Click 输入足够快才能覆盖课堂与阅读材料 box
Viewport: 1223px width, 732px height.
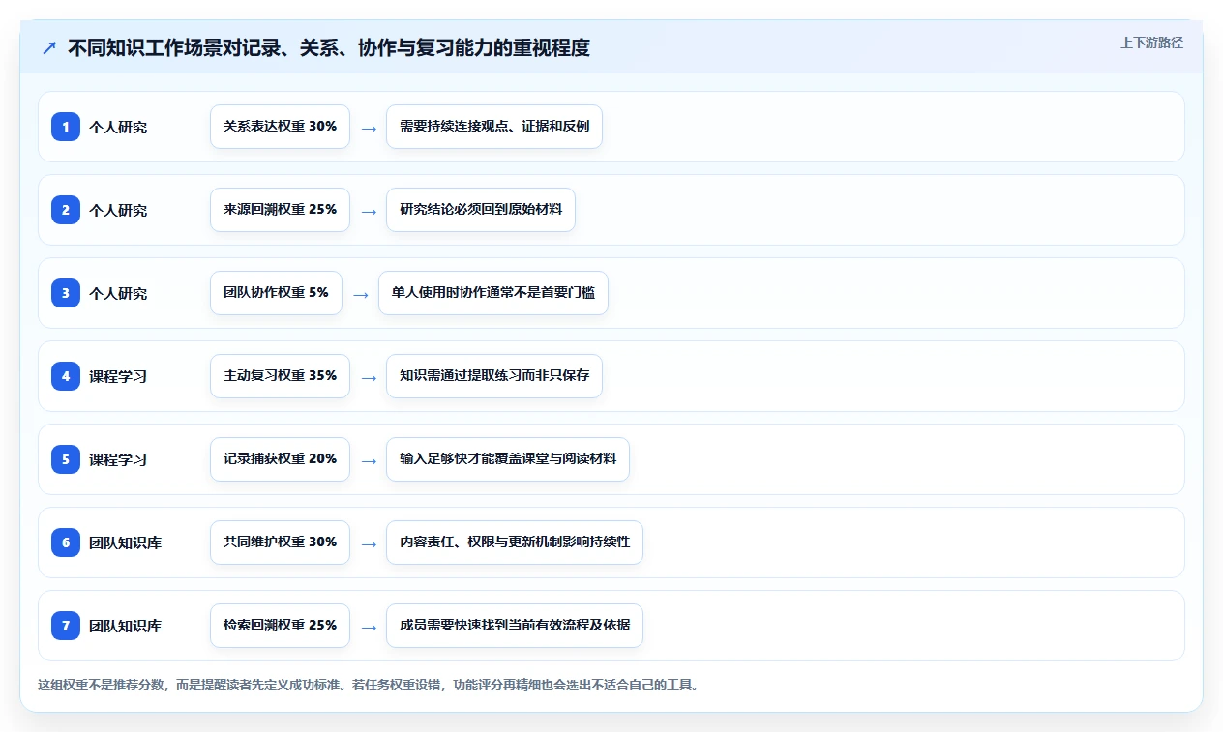pos(508,459)
